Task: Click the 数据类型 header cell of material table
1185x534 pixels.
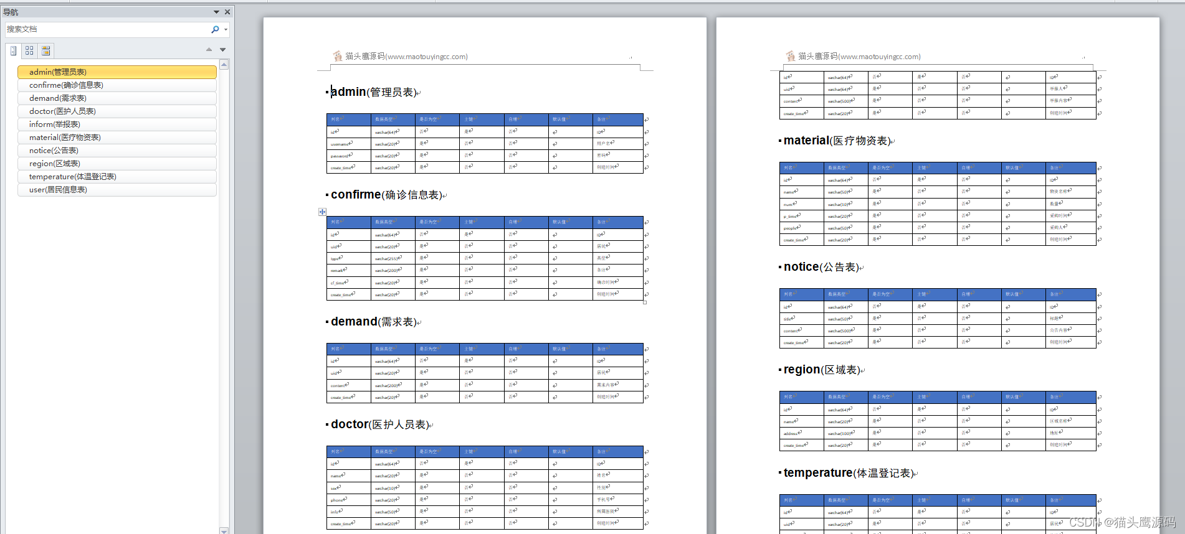Action: tap(846, 168)
